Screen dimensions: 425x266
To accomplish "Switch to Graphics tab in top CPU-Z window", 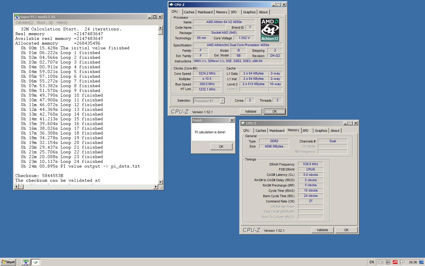I will [249, 12].
